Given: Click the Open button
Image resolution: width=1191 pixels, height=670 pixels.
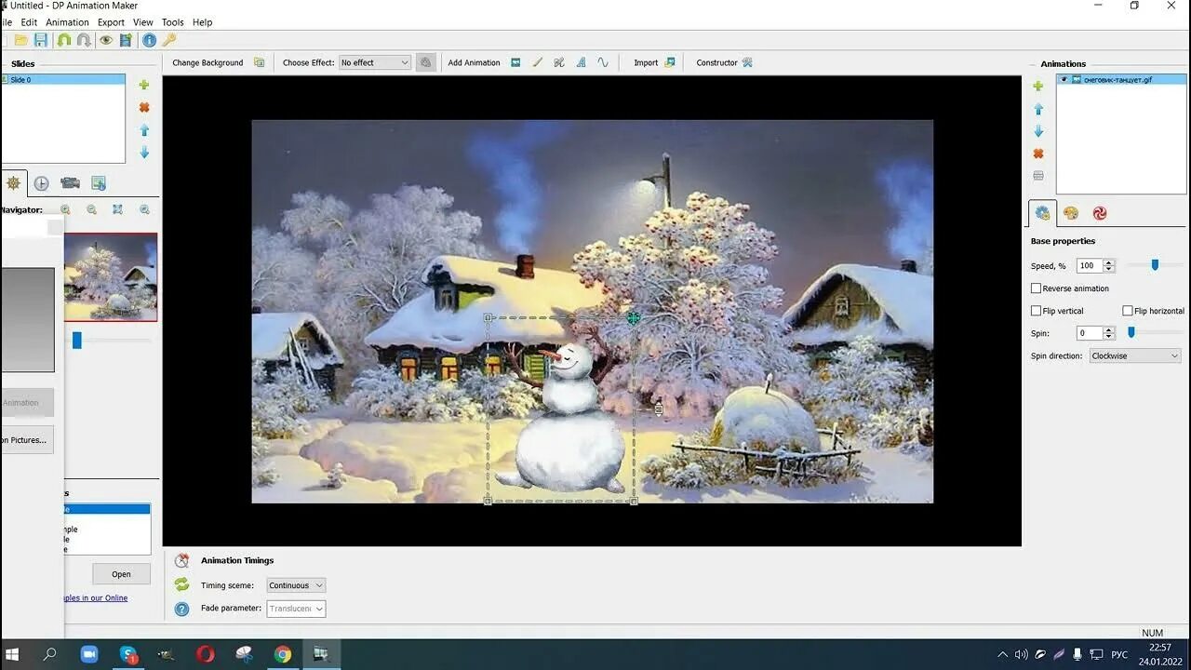Looking at the screenshot, I should click(121, 574).
